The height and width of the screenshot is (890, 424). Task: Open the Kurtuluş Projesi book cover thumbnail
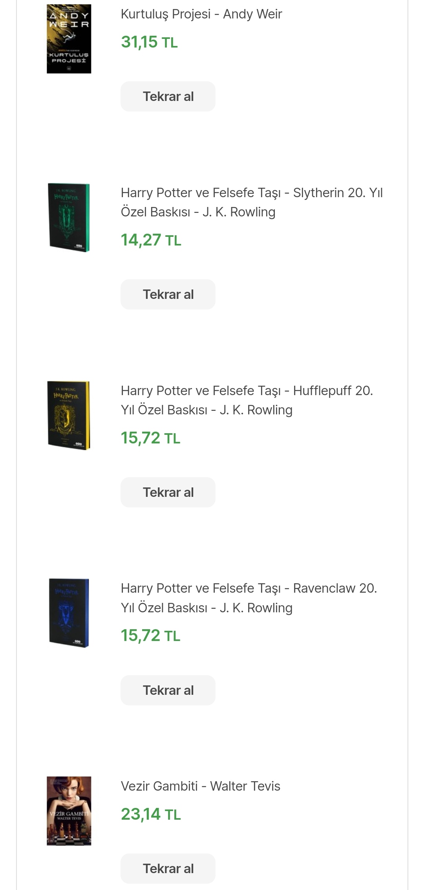(x=69, y=39)
